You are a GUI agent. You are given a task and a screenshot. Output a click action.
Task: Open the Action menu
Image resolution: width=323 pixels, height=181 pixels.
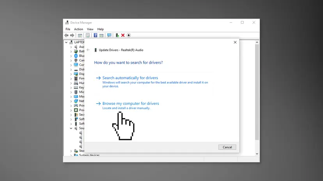(x=78, y=29)
